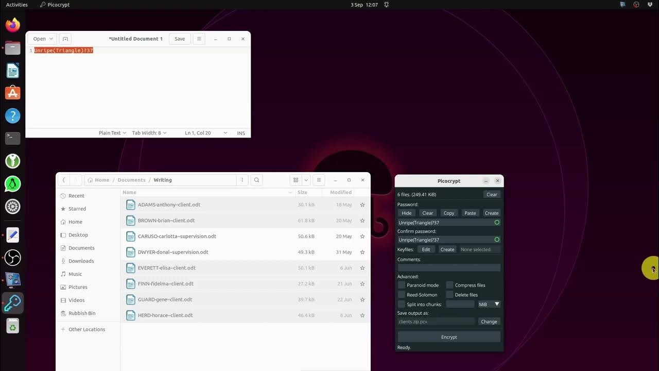Viewport: 659px width, 371px height.
Task: Open the Plain Text language dropdown
Action: [113, 133]
